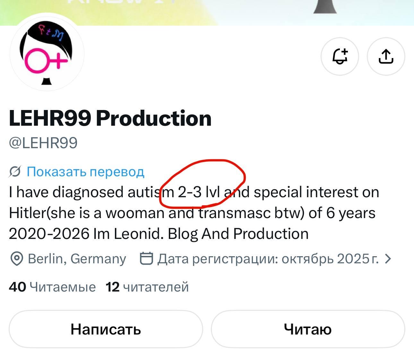Click the Показать перевод link
The height and width of the screenshot is (364, 414).
(x=85, y=172)
